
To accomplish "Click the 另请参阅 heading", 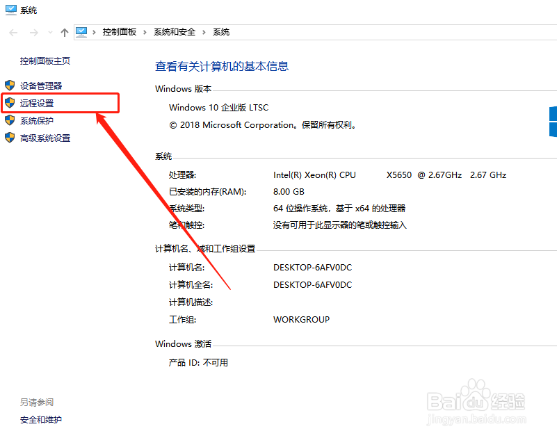I will pyautogui.click(x=37, y=402).
